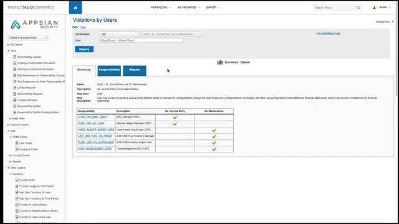Click the Conflict Resolver page icon
This screenshot has height=224, width=399.
click(15, 88)
